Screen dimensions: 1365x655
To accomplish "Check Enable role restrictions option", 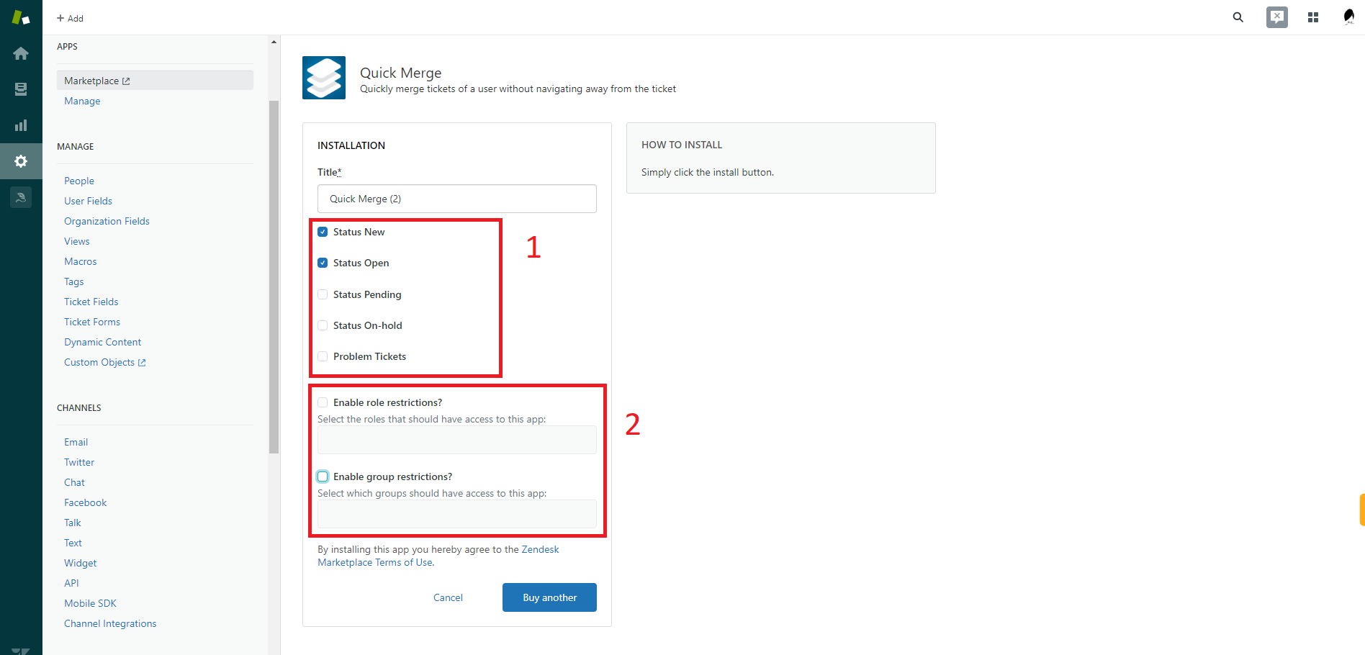I will (323, 402).
